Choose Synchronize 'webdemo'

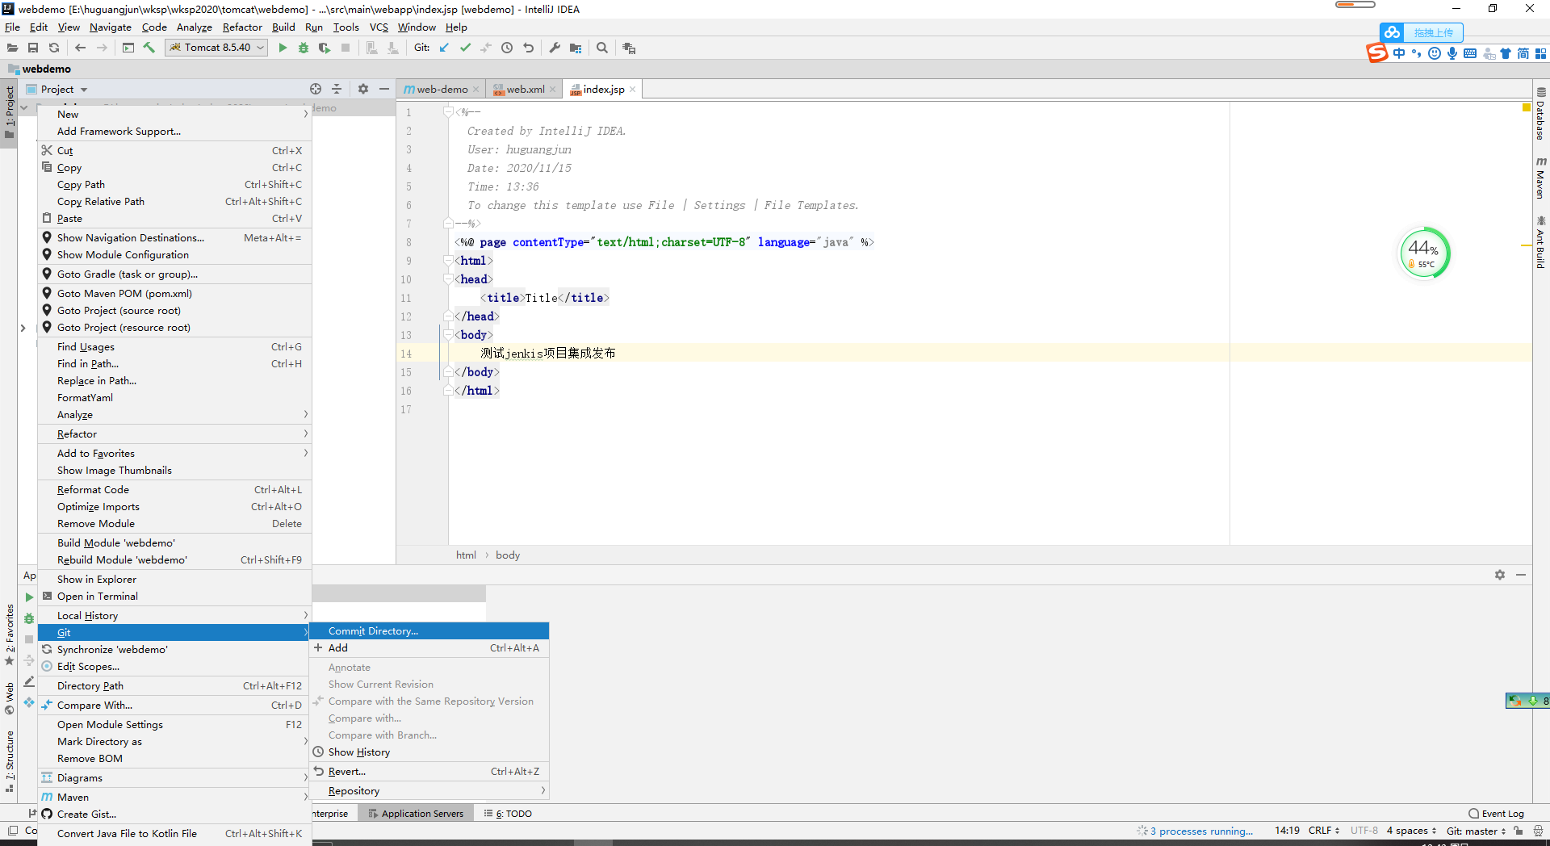point(174,649)
